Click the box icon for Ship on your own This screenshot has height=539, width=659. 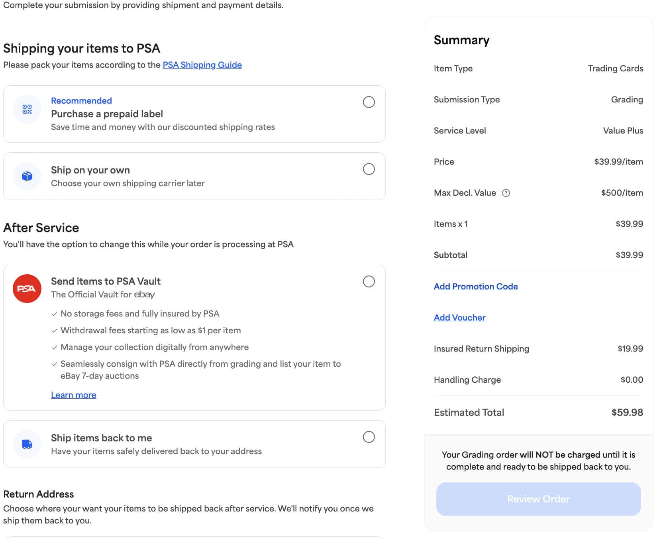pyautogui.click(x=26, y=175)
